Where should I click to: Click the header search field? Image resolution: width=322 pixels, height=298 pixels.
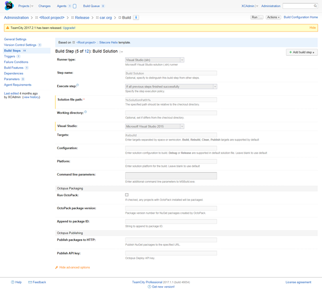[x=298, y=6]
